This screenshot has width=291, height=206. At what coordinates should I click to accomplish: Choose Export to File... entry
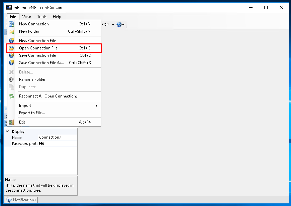[55, 113]
